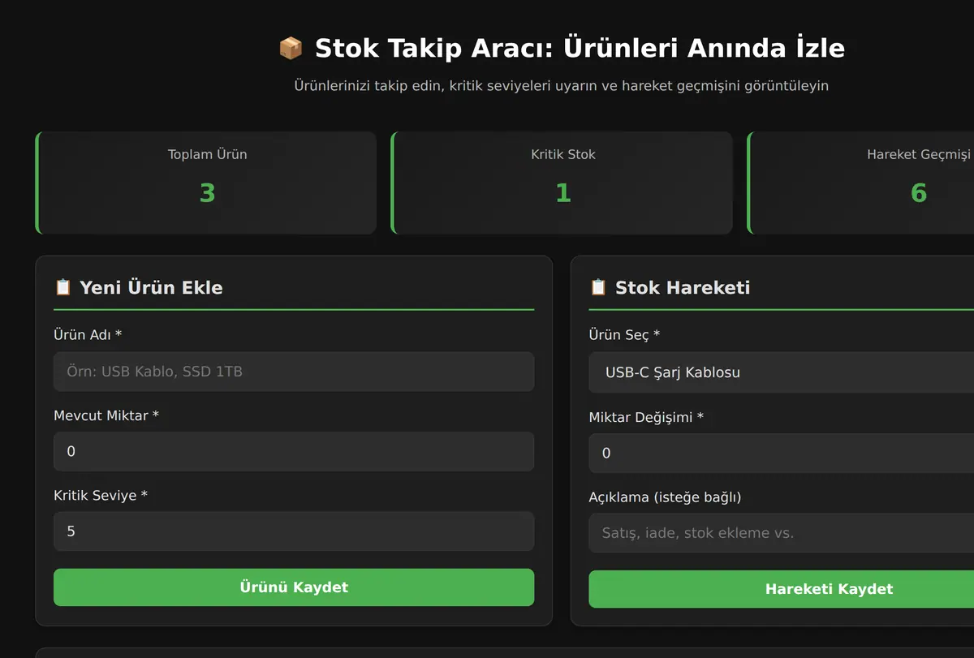Click the 'Miktar Değişimi *' label
This screenshot has height=658, width=974.
[x=646, y=417]
